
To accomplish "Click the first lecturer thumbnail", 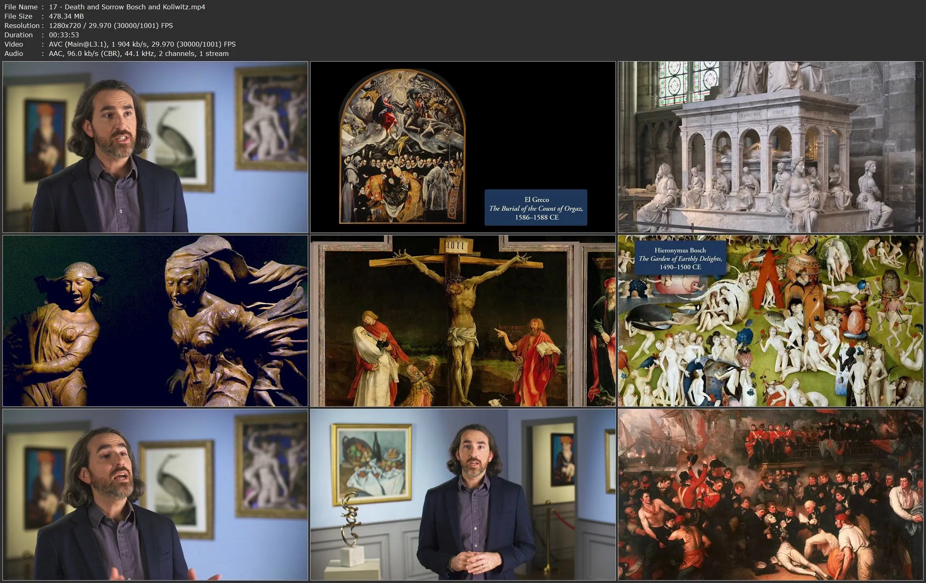I will pyautogui.click(x=155, y=147).
